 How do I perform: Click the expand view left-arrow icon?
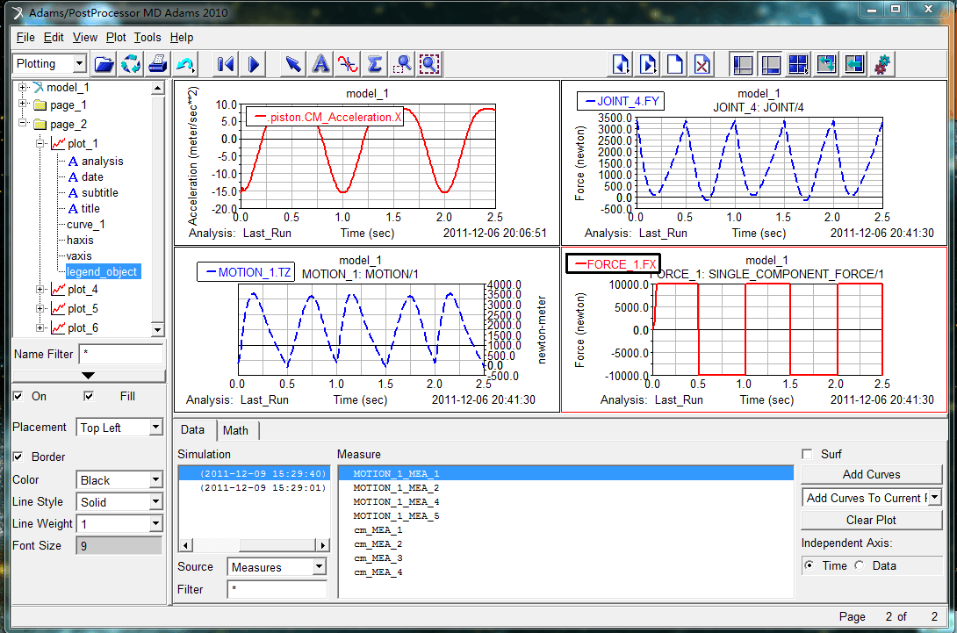[854, 63]
